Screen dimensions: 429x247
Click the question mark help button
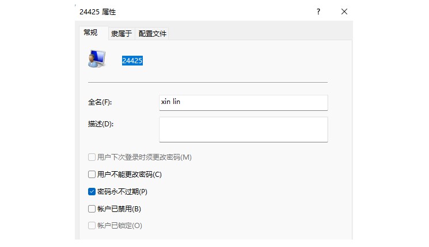coord(317,11)
